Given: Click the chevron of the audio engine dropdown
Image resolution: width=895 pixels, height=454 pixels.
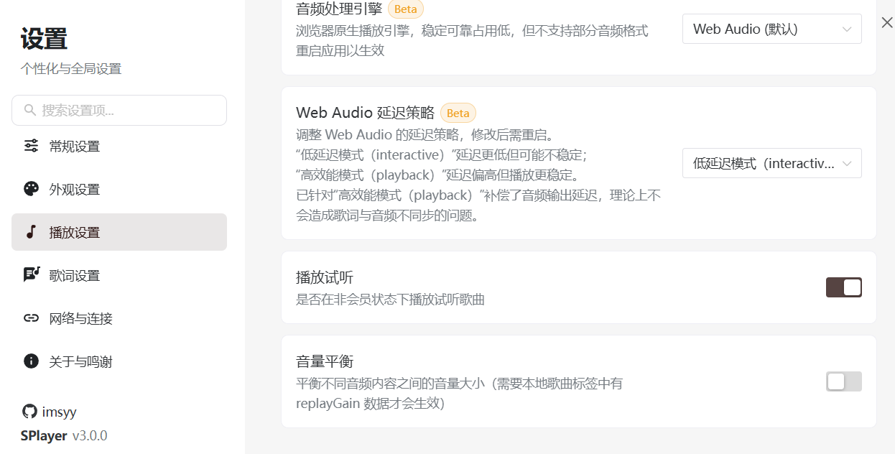Looking at the screenshot, I should 846,29.
